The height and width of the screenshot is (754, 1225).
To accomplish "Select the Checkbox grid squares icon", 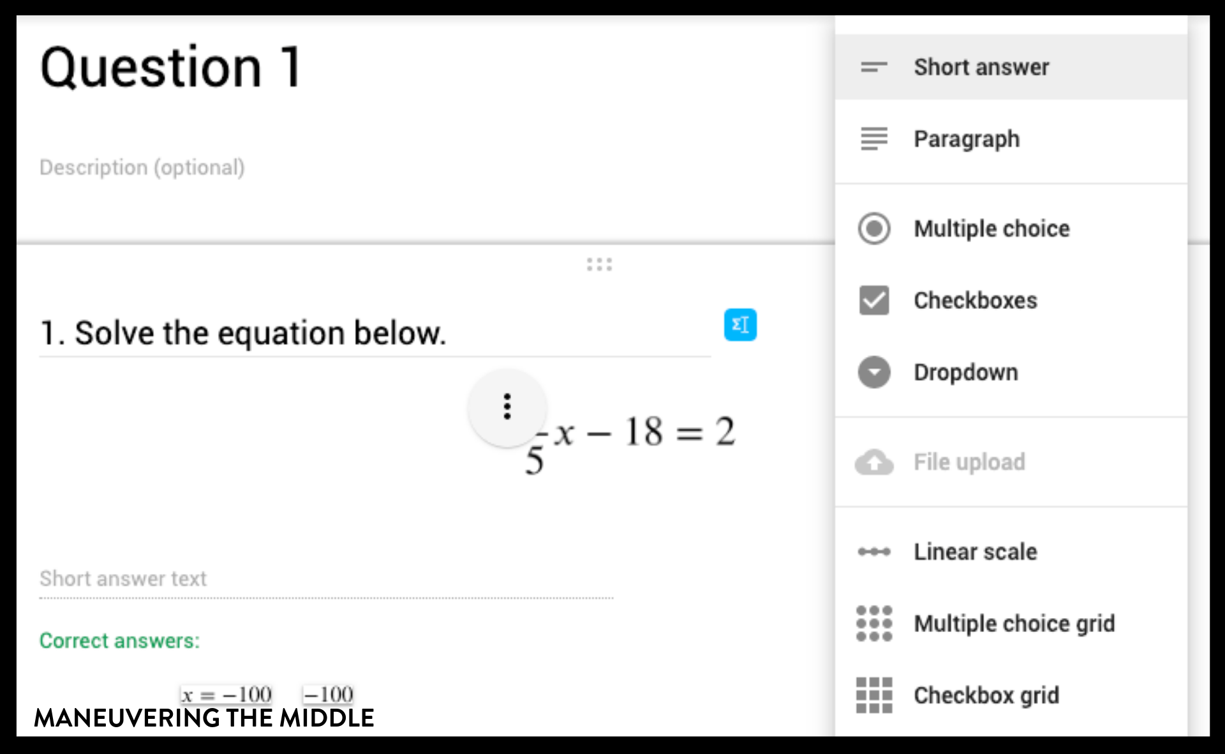I will point(874,695).
